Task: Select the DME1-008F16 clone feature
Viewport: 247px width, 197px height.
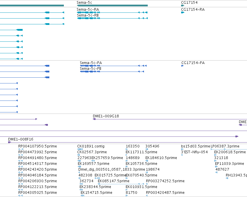Action: coord(128,142)
